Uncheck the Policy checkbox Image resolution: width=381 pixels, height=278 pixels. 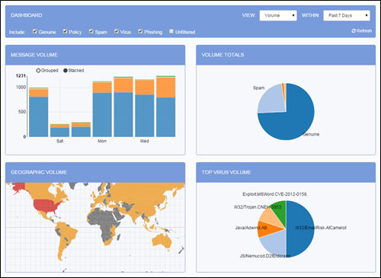pos(65,31)
